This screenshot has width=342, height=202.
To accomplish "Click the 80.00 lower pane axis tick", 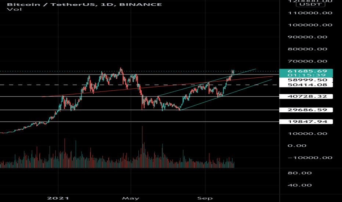I will pyautogui.click(x=300, y=173).
